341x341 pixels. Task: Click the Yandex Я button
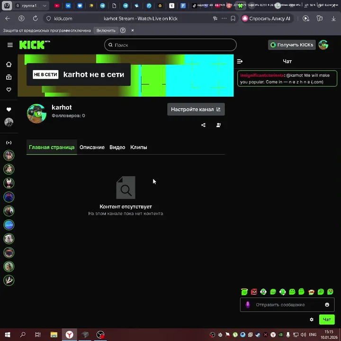coord(21,18)
